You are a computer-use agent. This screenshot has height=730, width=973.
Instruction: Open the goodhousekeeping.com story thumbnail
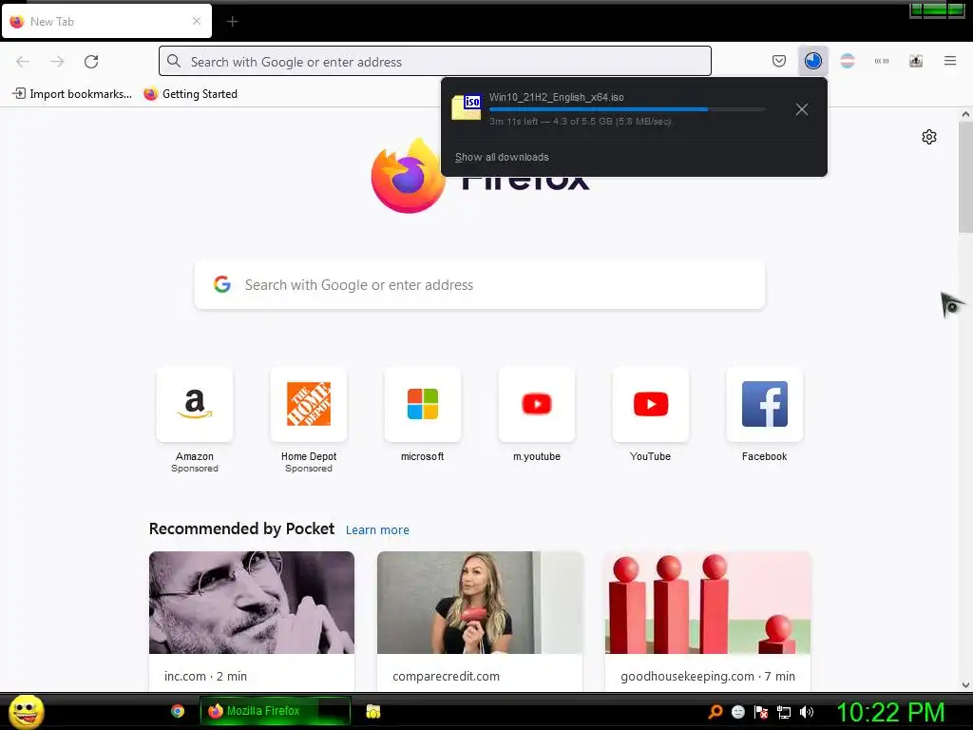(x=707, y=602)
